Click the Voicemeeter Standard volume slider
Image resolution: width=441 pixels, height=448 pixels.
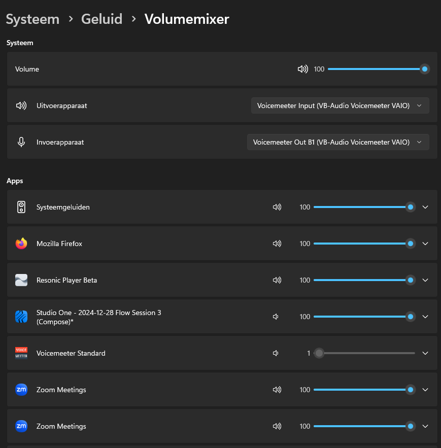click(x=364, y=353)
